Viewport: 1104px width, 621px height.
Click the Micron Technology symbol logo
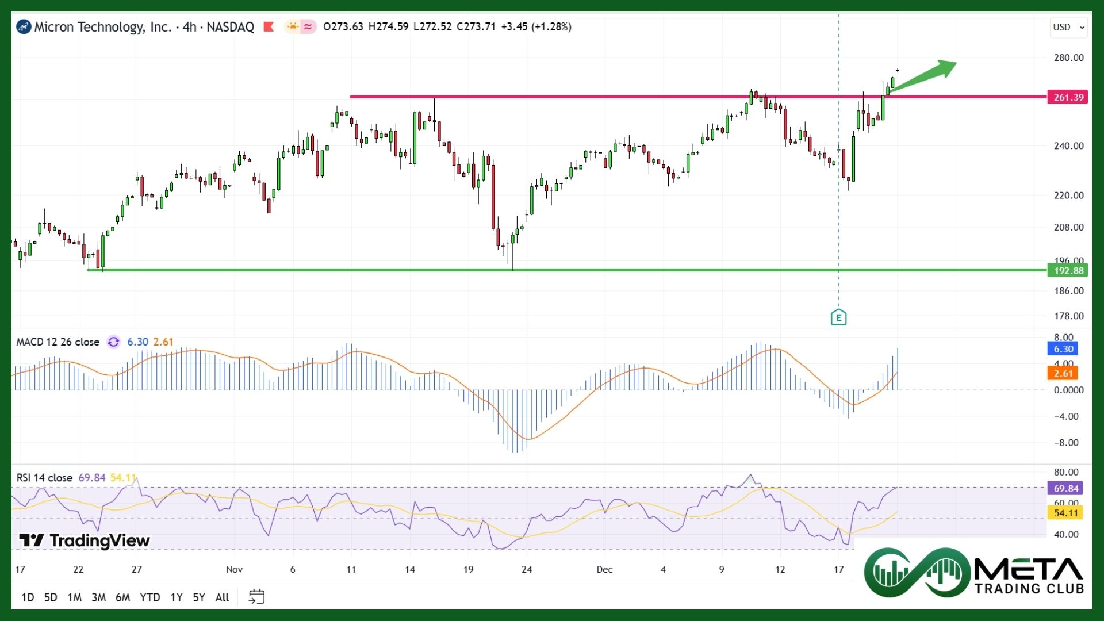coord(24,27)
